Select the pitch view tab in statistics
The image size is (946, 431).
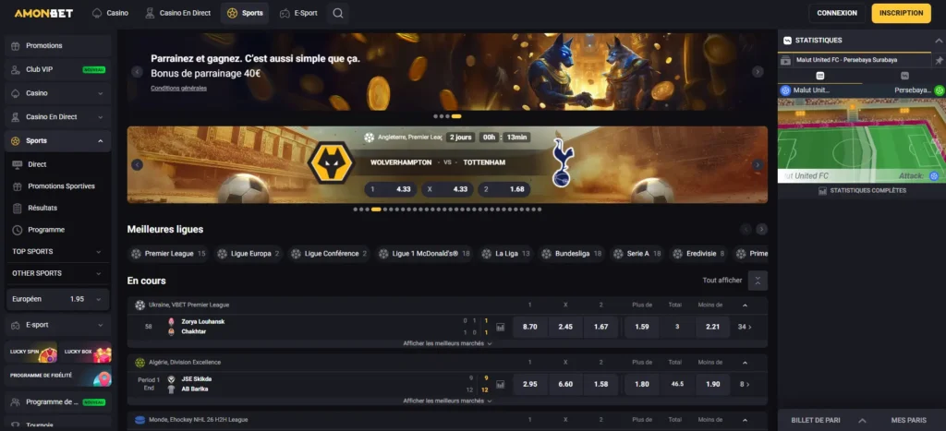[x=820, y=76]
